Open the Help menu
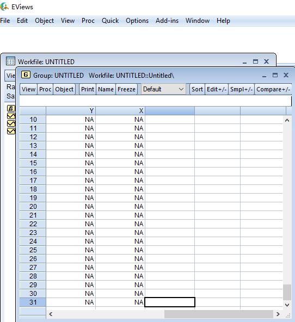 pyautogui.click(x=223, y=21)
